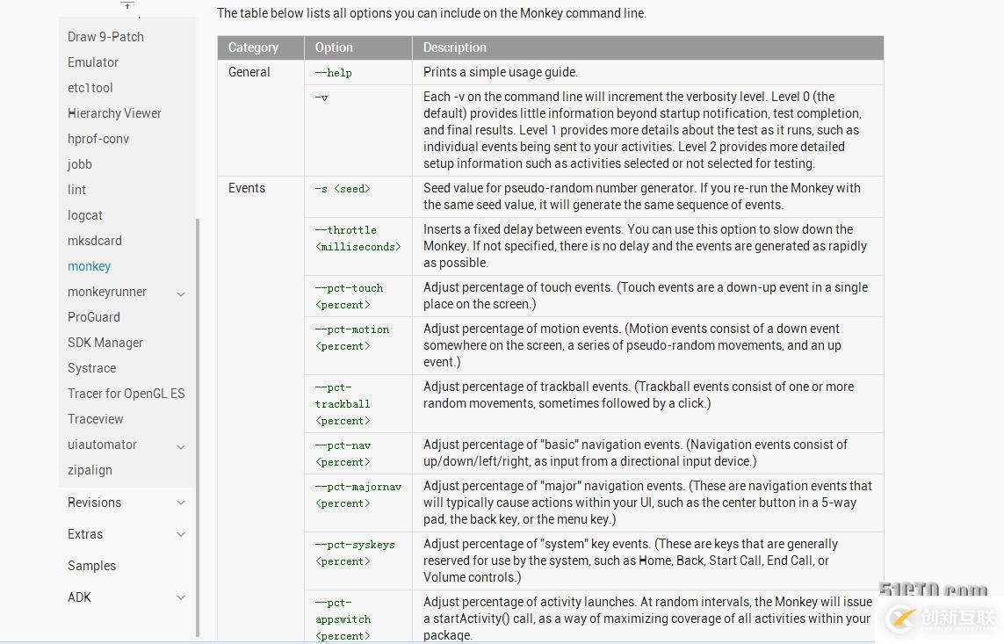Click --pct-appswitch option cell
This screenshot has height=644, width=1004.
358,617
